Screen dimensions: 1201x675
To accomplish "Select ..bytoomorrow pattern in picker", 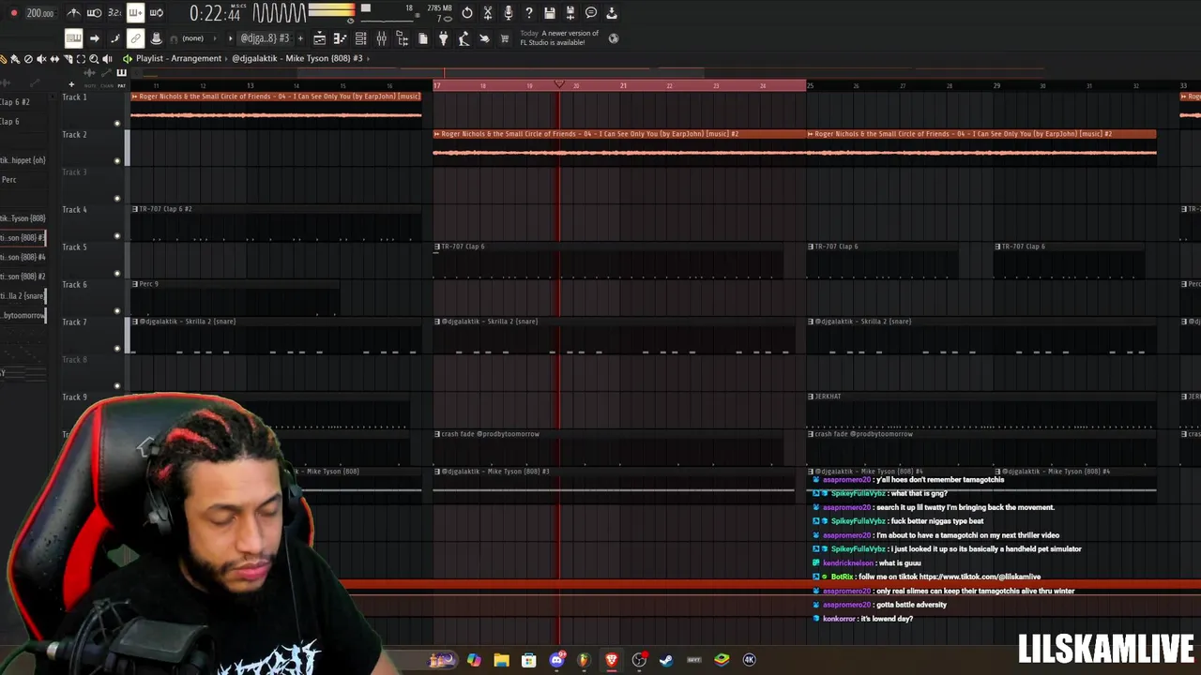I will (23, 315).
